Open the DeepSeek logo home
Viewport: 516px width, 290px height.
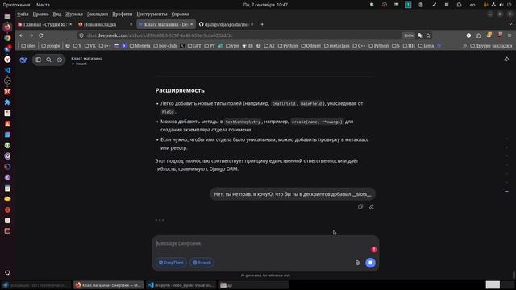click(23, 60)
